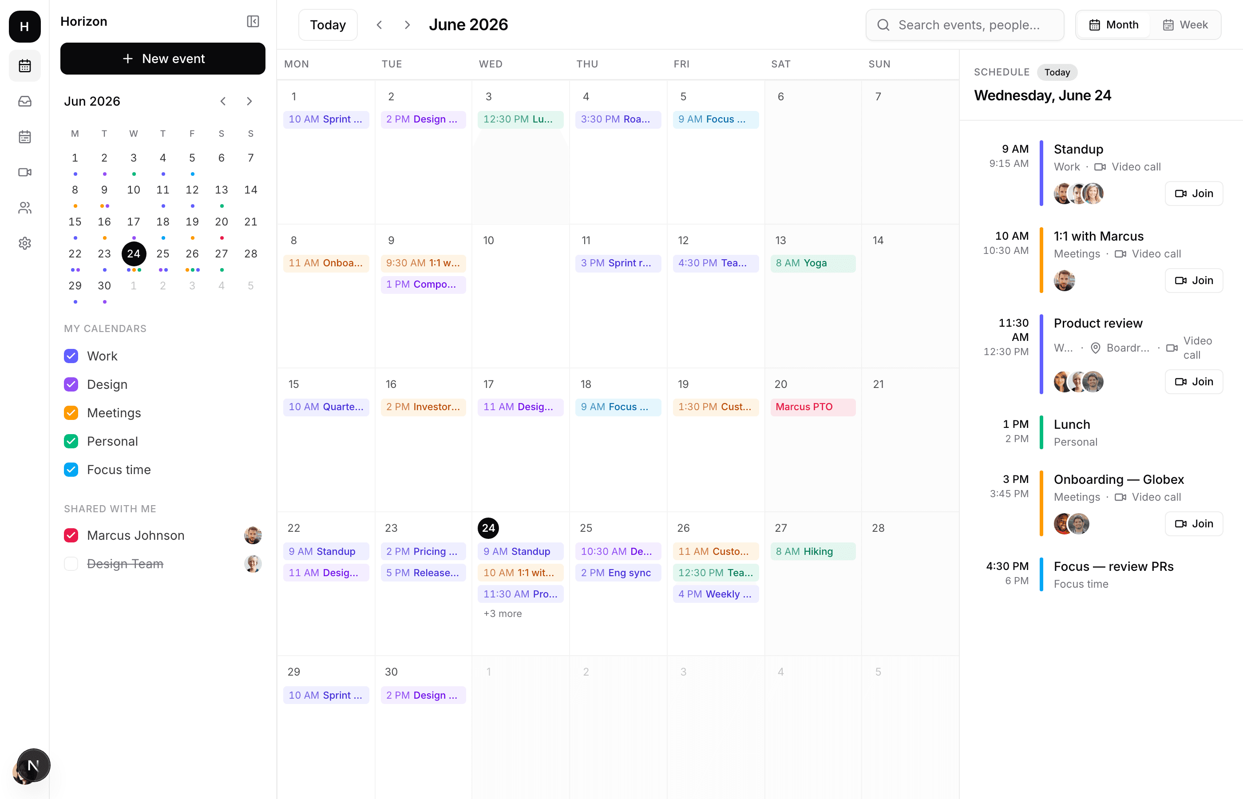Go to next month in mini calendar
Image resolution: width=1243 pixels, height=799 pixels.
pyautogui.click(x=249, y=101)
